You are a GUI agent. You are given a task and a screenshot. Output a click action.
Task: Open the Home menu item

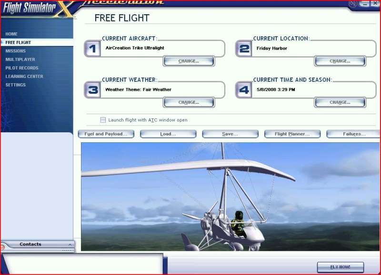pos(11,34)
